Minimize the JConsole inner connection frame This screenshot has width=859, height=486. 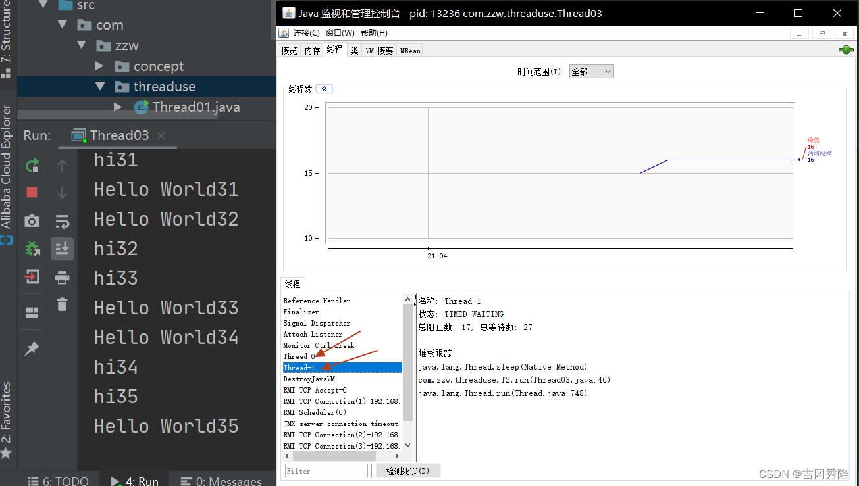tap(800, 34)
